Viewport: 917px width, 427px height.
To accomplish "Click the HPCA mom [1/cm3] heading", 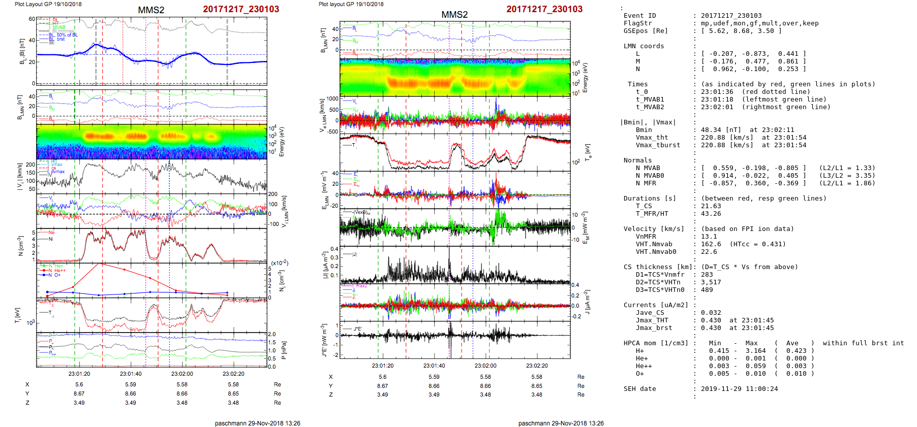I will [x=656, y=343].
